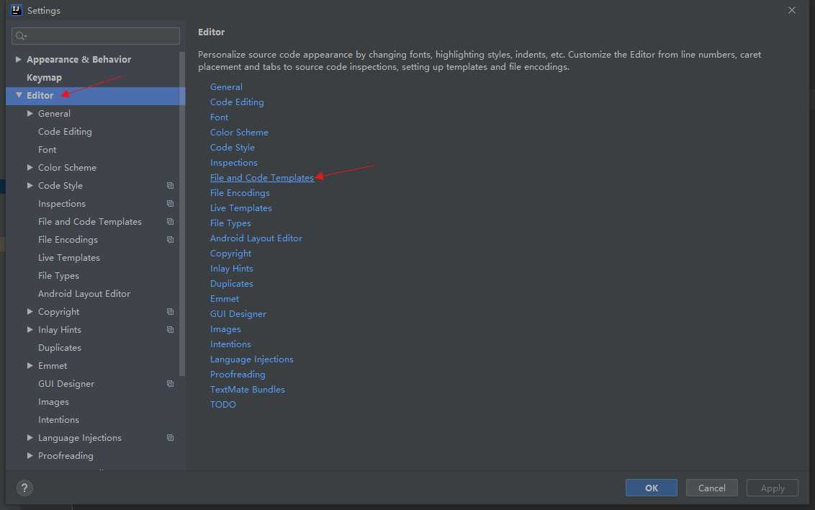The width and height of the screenshot is (815, 510).
Task: Click the settings search field
Action: (101, 36)
